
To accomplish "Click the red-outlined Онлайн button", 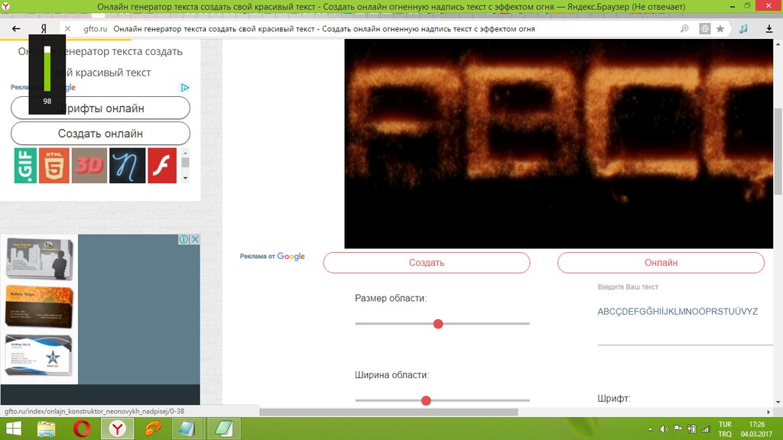I will point(661,263).
